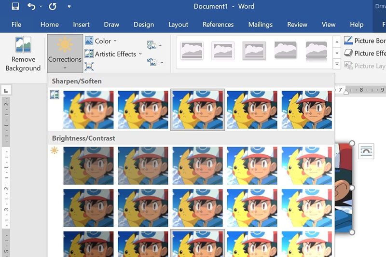Open the Help tab
386x257 pixels.
[357, 25]
